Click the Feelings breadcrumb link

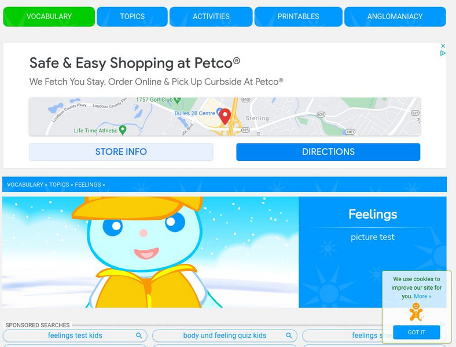coord(88,184)
